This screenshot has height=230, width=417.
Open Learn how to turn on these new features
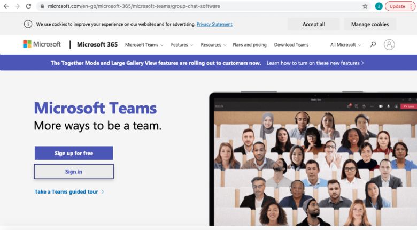[x=315, y=63]
